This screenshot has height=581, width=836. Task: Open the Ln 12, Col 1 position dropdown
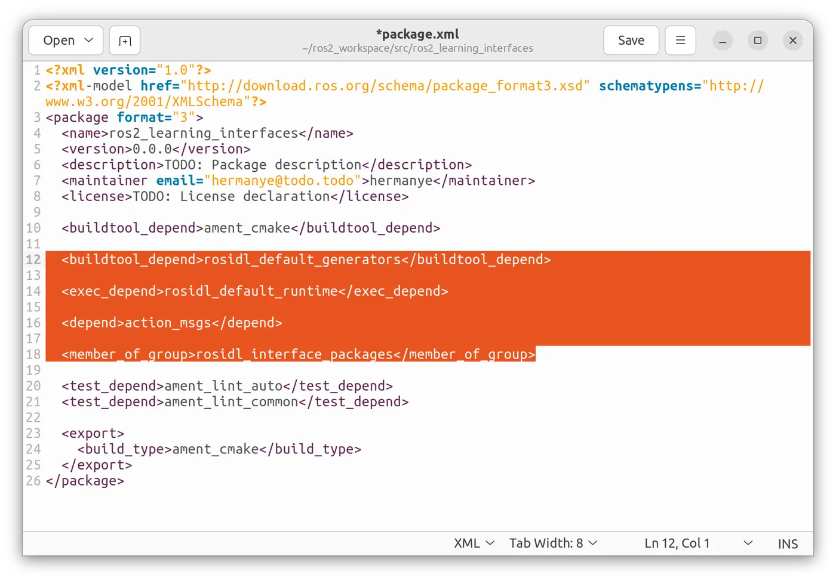coord(699,543)
